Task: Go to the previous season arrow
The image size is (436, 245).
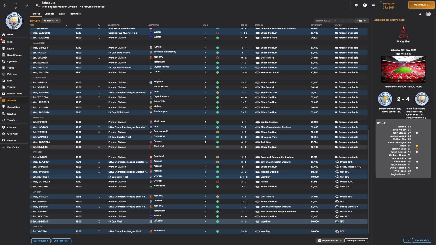Action: click(342, 21)
